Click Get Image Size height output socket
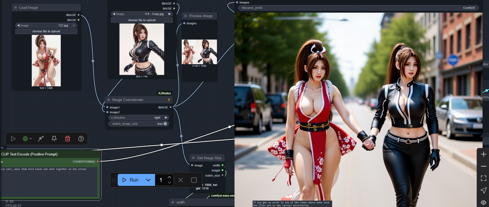The width and height of the screenshot is (489, 207). (223, 170)
